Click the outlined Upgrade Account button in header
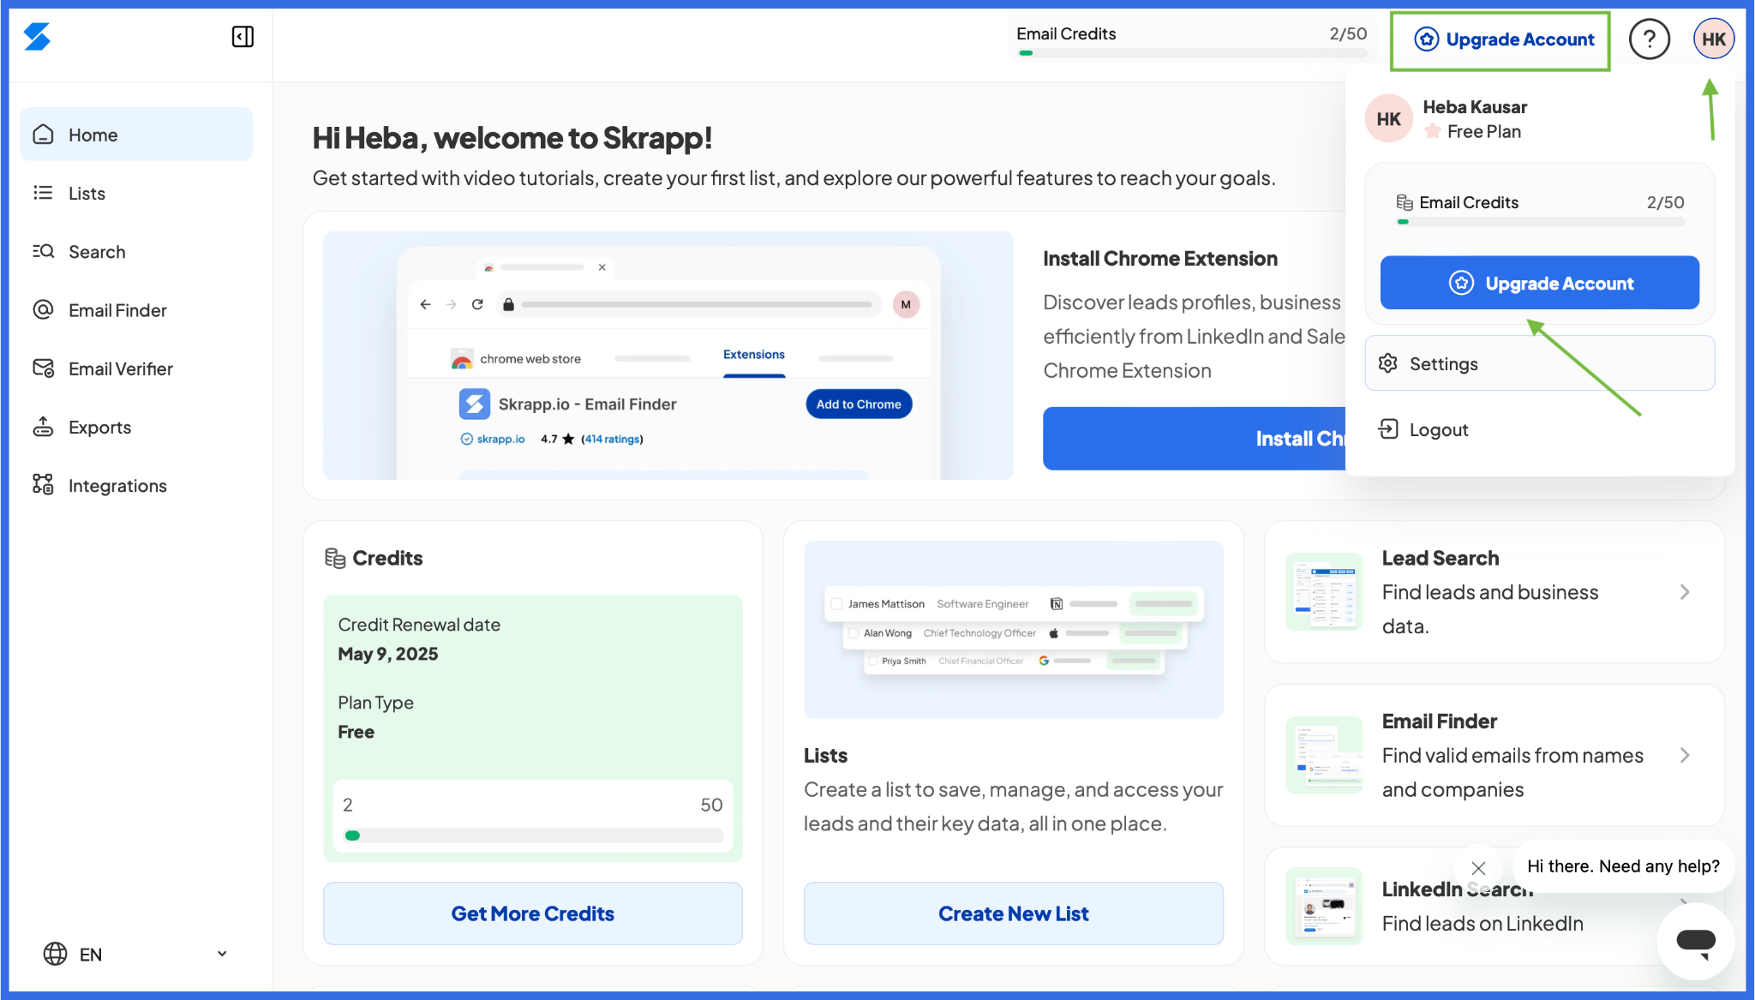This screenshot has height=1000, width=1755. pos(1503,39)
